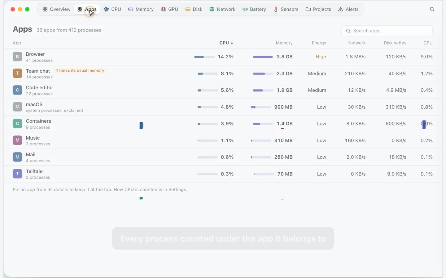Focus the Search apps field

pyautogui.click(x=387, y=31)
